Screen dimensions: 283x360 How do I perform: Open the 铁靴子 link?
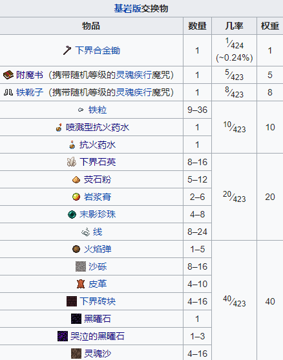(30, 92)
